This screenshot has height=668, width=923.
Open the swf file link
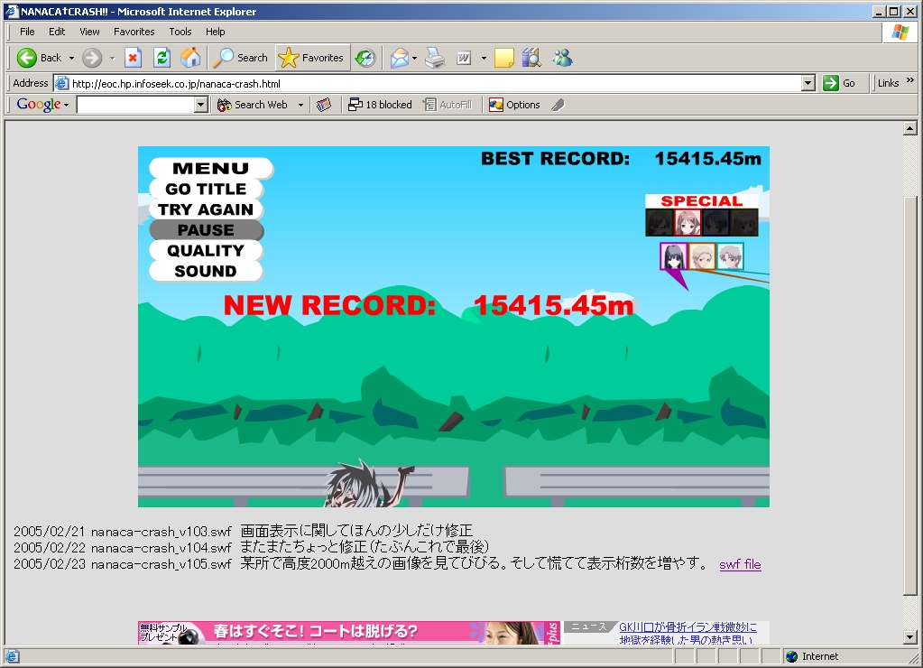[740, 564]
